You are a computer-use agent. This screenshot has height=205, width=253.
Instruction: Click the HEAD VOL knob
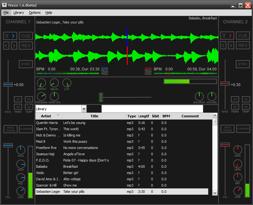(54, 97)
